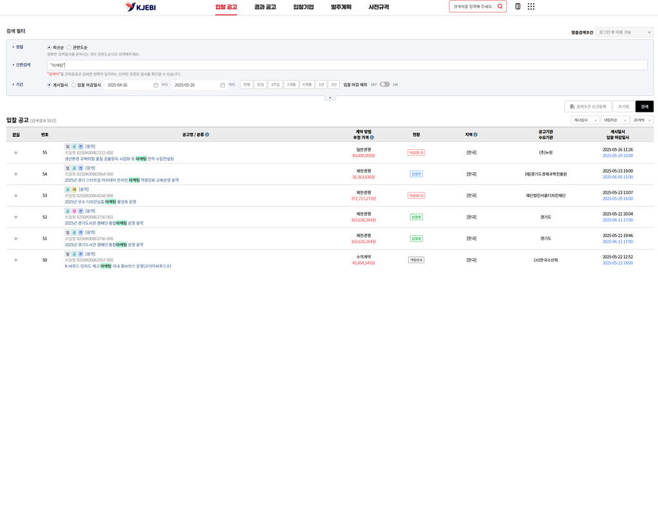Open notice about 생산환경 유해위험 물질 검출장치
The image size is (658, 524).
[x=119, y=159]
